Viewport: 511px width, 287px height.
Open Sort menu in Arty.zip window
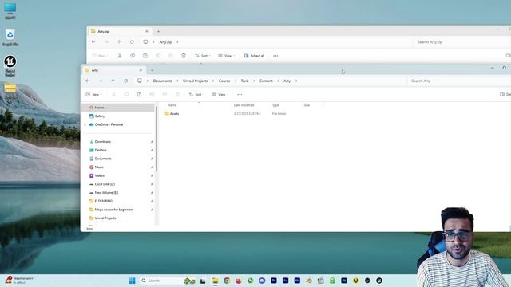point(203,56)
